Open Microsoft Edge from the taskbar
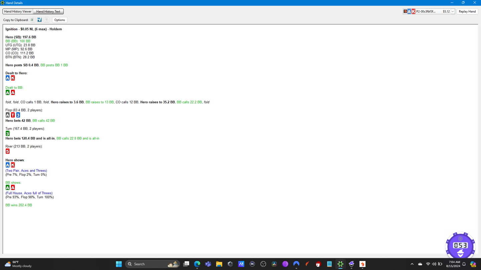 [197, 264]
